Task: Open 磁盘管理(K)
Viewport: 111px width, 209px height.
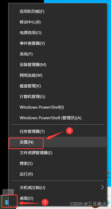Action: tap(30, 86)
